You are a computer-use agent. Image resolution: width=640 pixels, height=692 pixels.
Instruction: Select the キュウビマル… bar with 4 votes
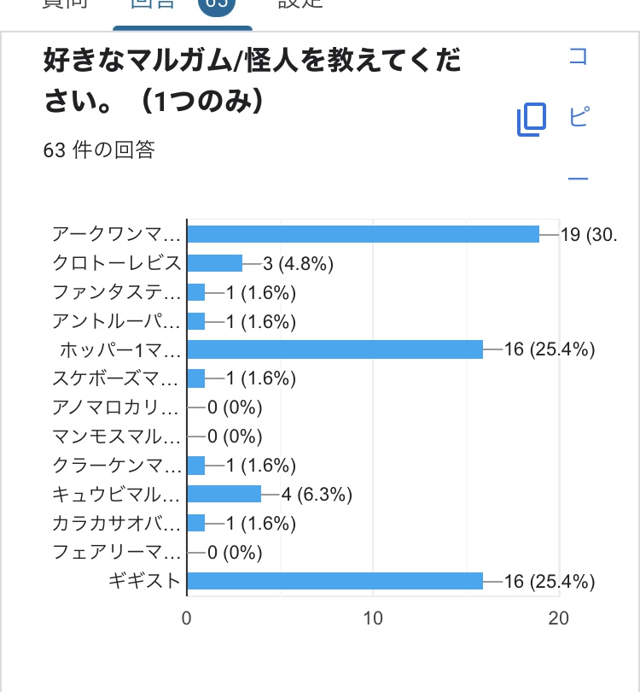point(224,495)
